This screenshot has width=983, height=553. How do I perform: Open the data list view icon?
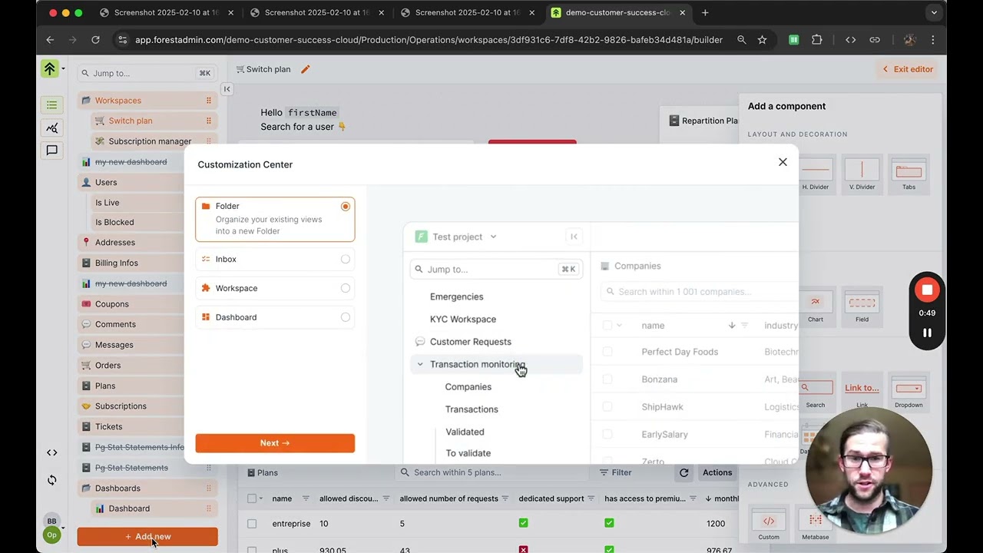pos(51,105)
